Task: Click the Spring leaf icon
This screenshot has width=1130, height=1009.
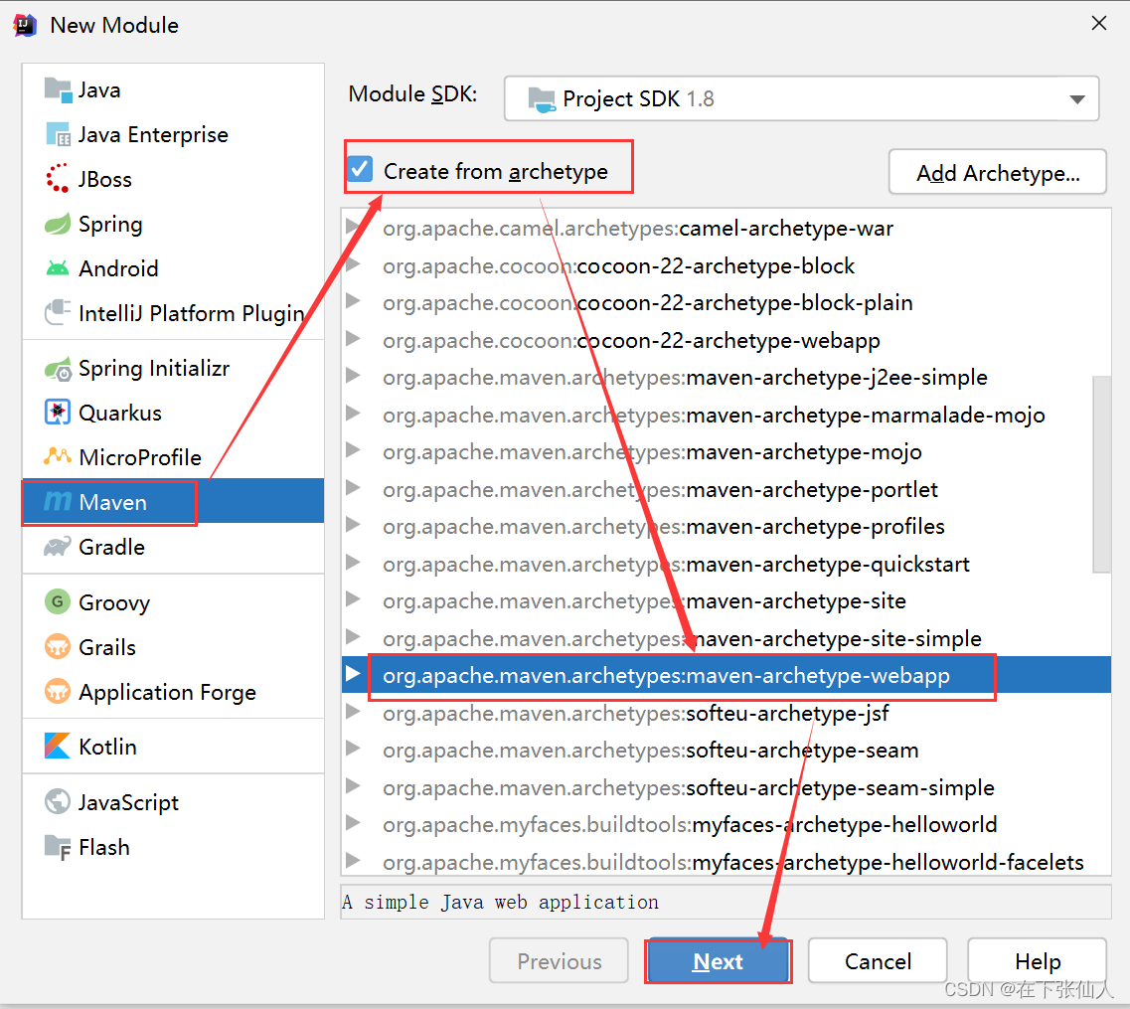Action: coord(58,224)
